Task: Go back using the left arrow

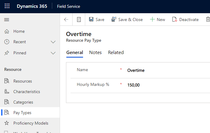Action: click(66, 20)
